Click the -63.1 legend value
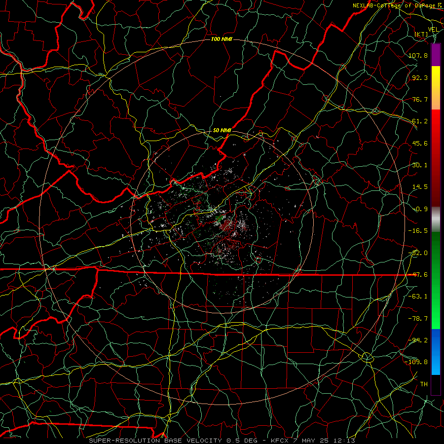The height and width of the screenshot is (444, 444). (418, 296)
